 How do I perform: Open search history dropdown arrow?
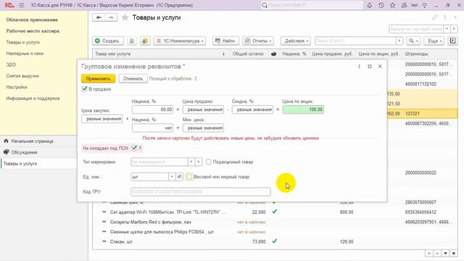point(399,41)
